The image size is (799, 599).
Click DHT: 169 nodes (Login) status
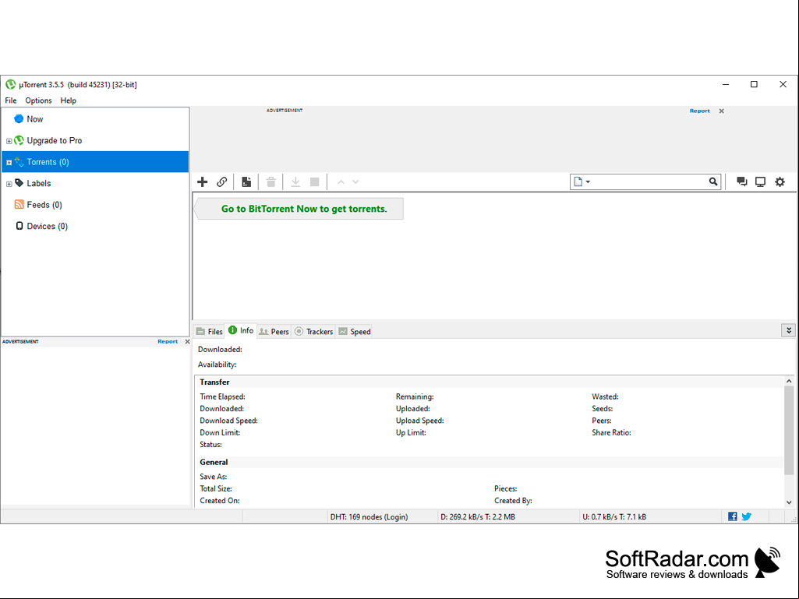click(369, 517)
